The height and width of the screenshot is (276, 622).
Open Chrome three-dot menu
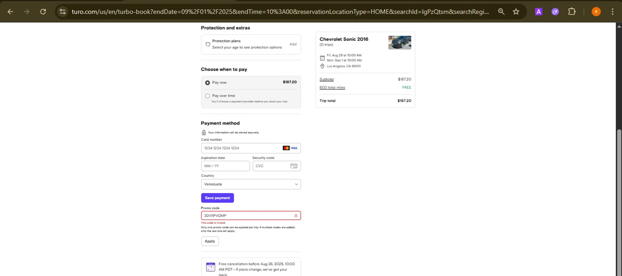tap(612, 12)
